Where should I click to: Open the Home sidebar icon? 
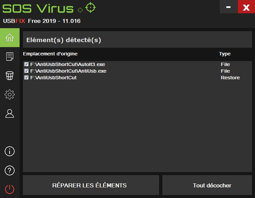click(x=10, y=37)
